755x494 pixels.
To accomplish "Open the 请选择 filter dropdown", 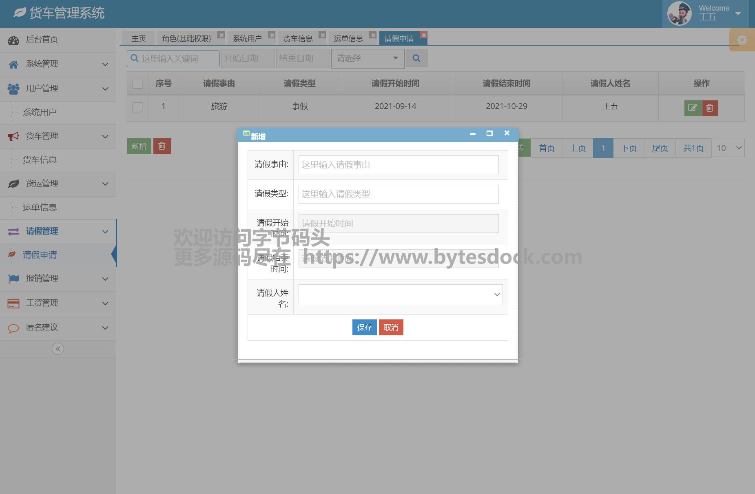I will tap(368, 58).
